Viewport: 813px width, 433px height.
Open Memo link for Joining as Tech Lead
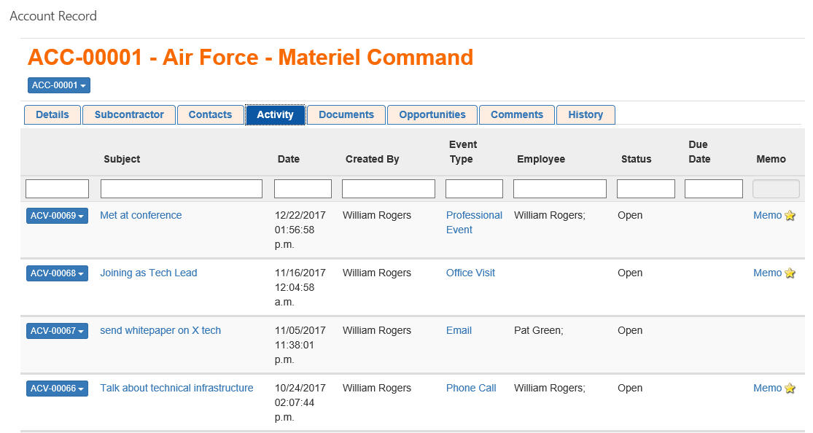pyautogui.click(x=767, y=273)
